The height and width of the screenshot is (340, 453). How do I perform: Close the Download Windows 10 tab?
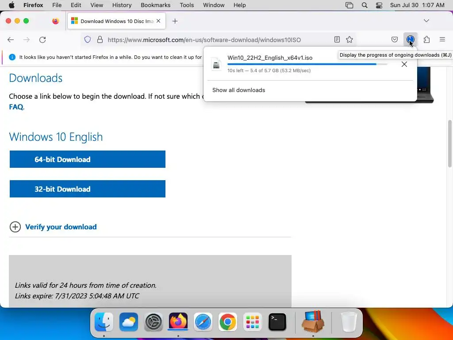(x=158, y=21)
